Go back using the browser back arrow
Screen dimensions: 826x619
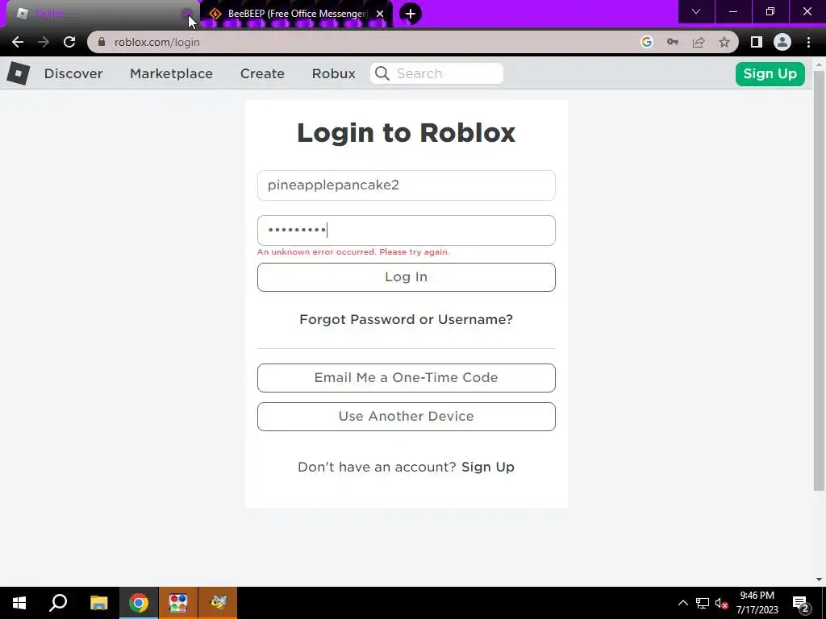tap(18, 42)
